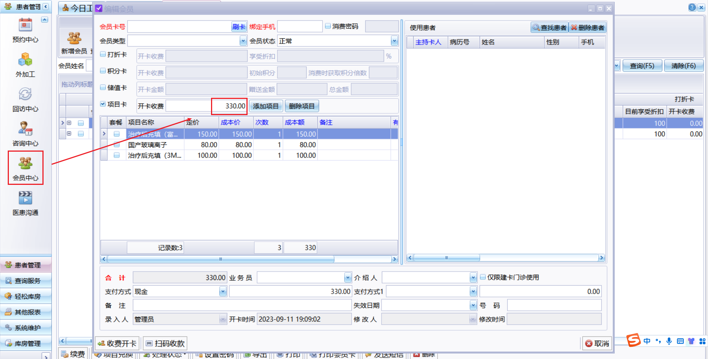This screenshot has width=708, height=359.
Task: Click the IME microphone voice input icon
Action: pos(669,341)
